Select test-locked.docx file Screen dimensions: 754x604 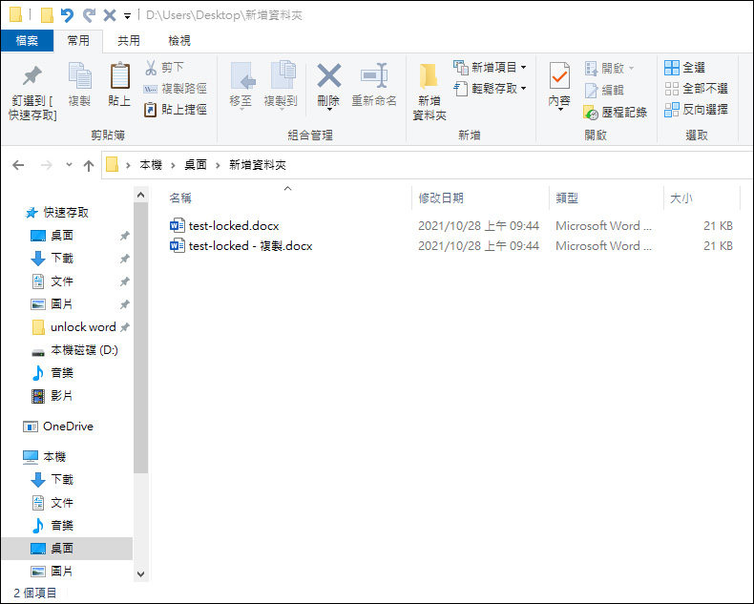pos(234,226)
